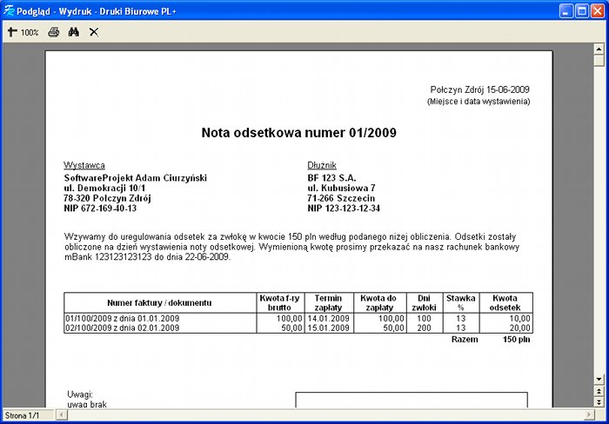Click 'Kwota f-ry brutto' column header
Screen dimensions: 609x424
279,303
